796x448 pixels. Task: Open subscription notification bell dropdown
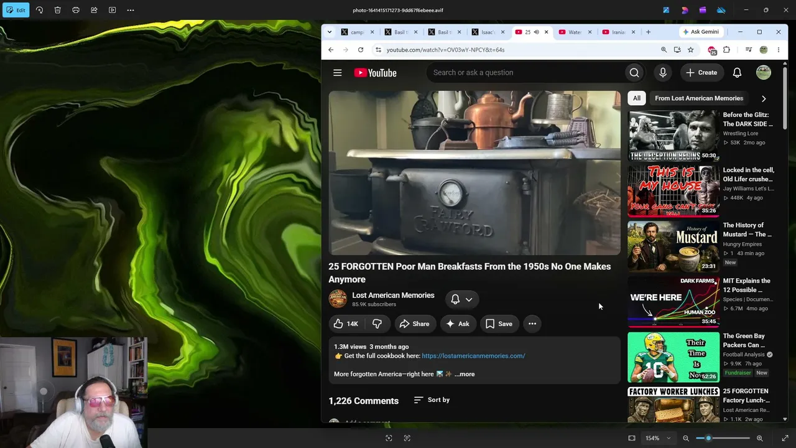461,299
